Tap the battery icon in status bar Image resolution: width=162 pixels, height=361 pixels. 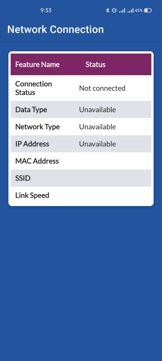(x=148, y=11)
